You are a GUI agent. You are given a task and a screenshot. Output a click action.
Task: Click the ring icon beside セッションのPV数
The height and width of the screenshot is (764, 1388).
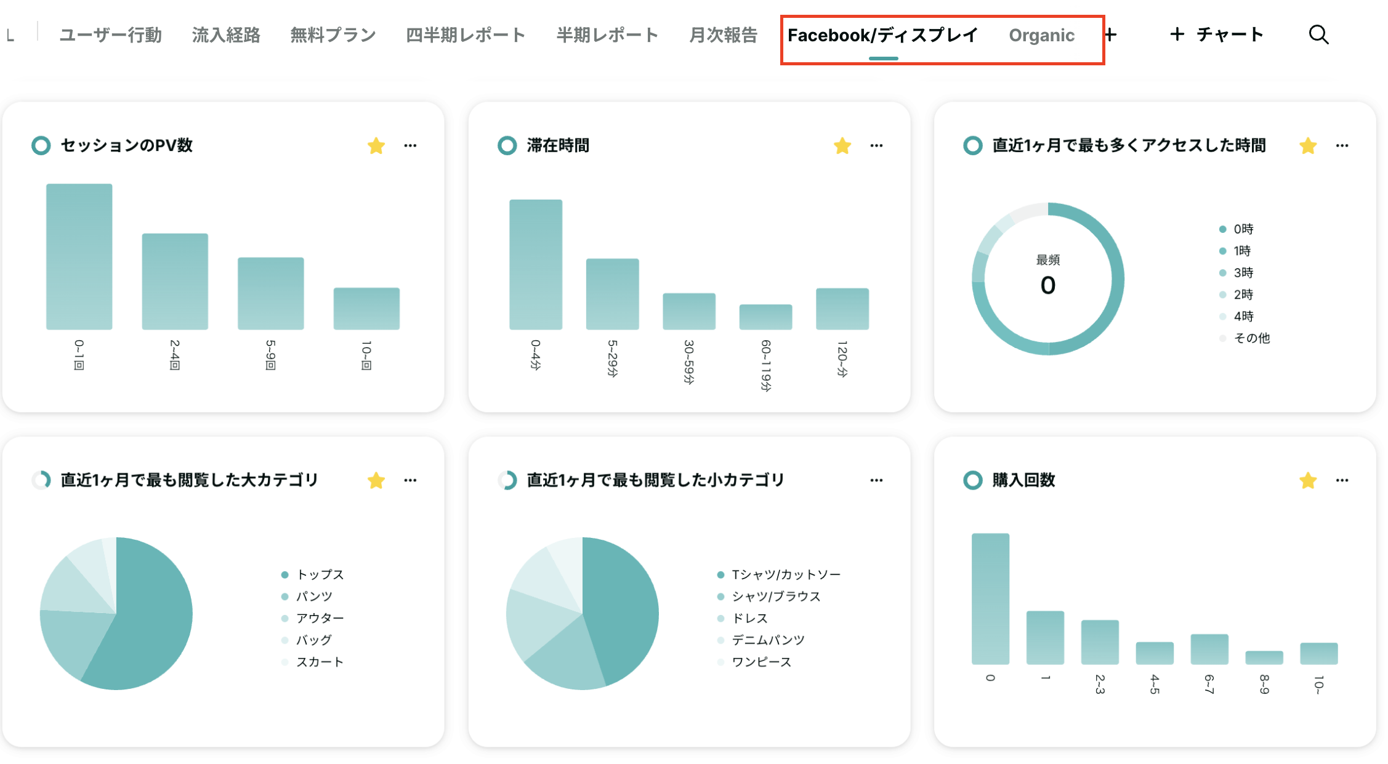[x=41, y=145]
